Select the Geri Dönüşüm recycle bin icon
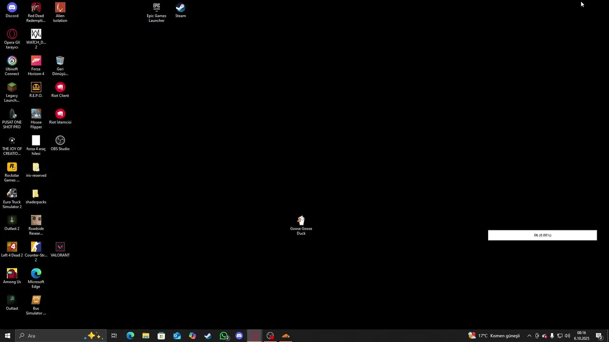This screenshot has width=609, height=342. click(x=60, y=66)
